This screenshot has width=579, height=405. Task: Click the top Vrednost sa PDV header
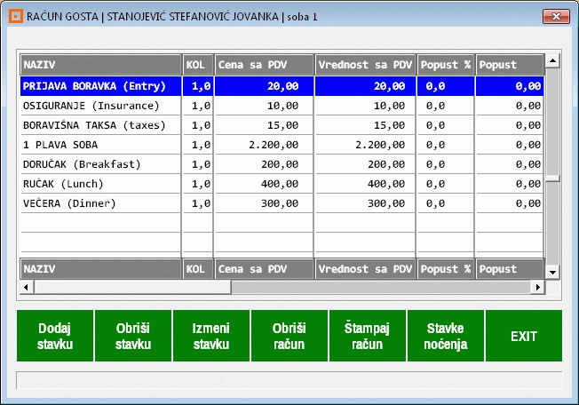click(x=365, y=65)
